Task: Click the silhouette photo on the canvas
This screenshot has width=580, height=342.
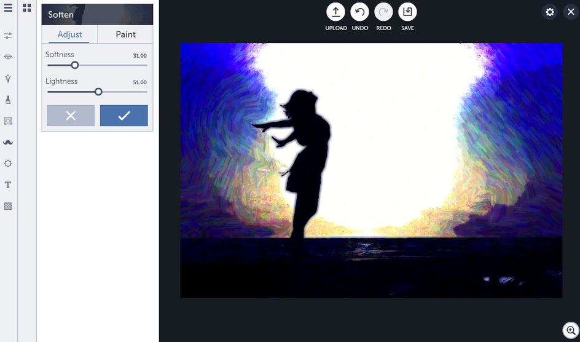Action: point(371,170)
